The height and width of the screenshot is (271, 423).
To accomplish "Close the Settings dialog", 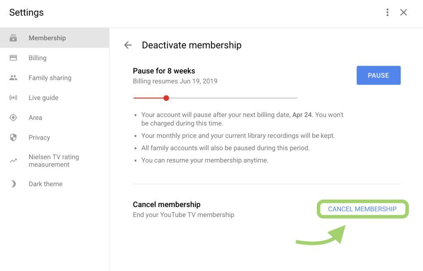I will (x=404, y=12).
